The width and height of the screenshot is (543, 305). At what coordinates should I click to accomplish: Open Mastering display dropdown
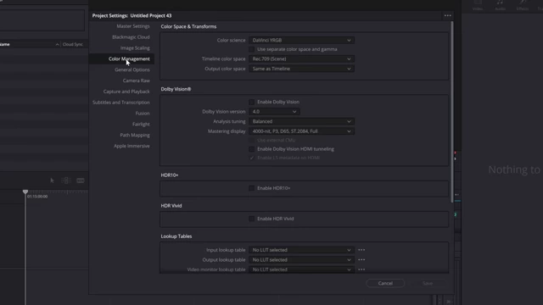[x=301, y=131]
